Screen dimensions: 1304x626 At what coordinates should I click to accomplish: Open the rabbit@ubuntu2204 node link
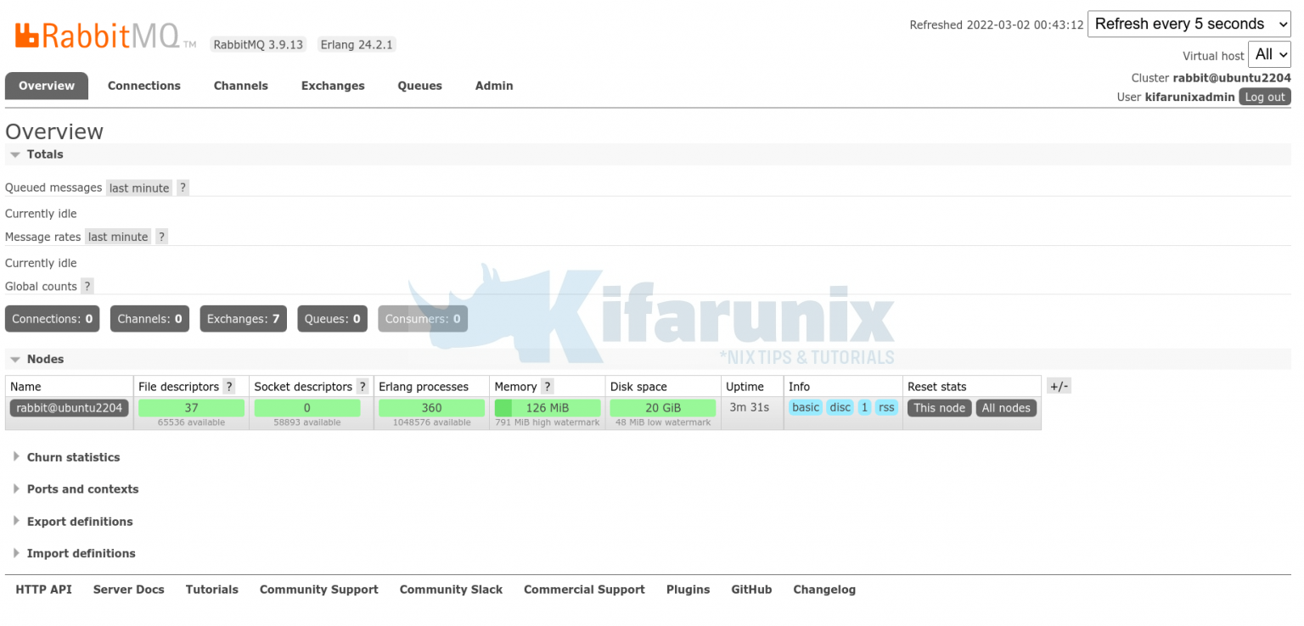tap(69, 408)
